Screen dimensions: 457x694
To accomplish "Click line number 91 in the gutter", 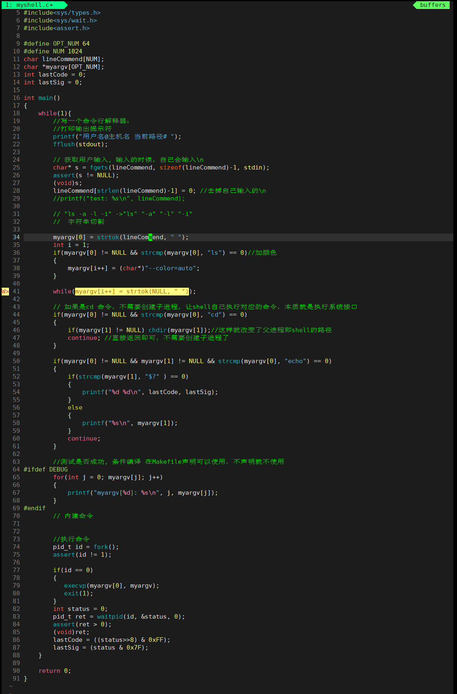I will 16,679.
